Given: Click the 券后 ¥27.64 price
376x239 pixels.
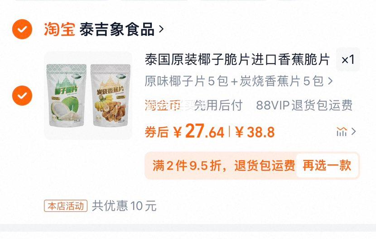Looking at the screenshot, I should pos(184,132).
